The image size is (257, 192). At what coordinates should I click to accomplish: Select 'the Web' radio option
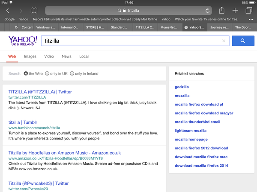(26, 73)
